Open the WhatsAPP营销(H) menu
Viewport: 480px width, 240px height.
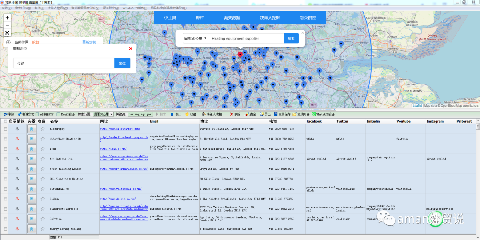[135, 8]
